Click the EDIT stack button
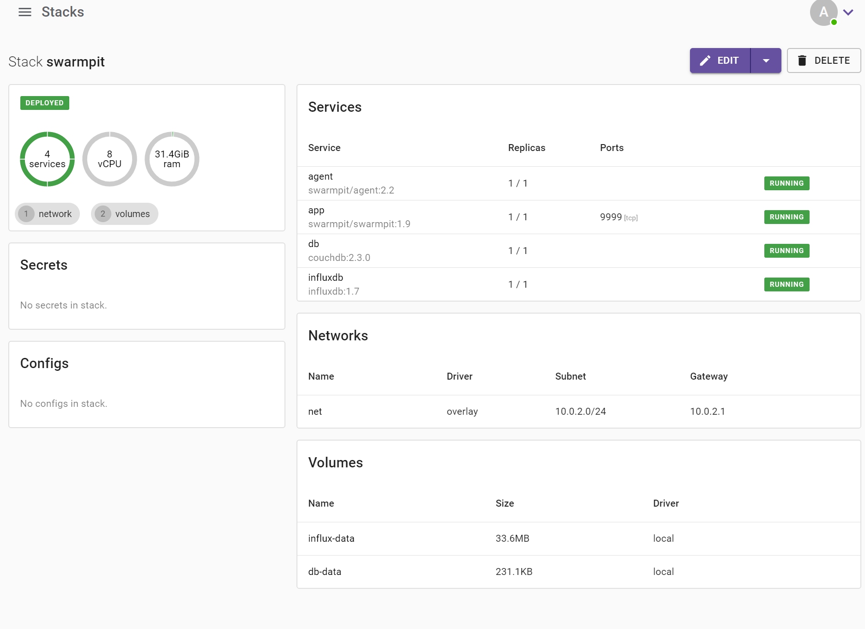Image resolution: width=865 pixels, height=629 pixels. [x=720, y=60]
